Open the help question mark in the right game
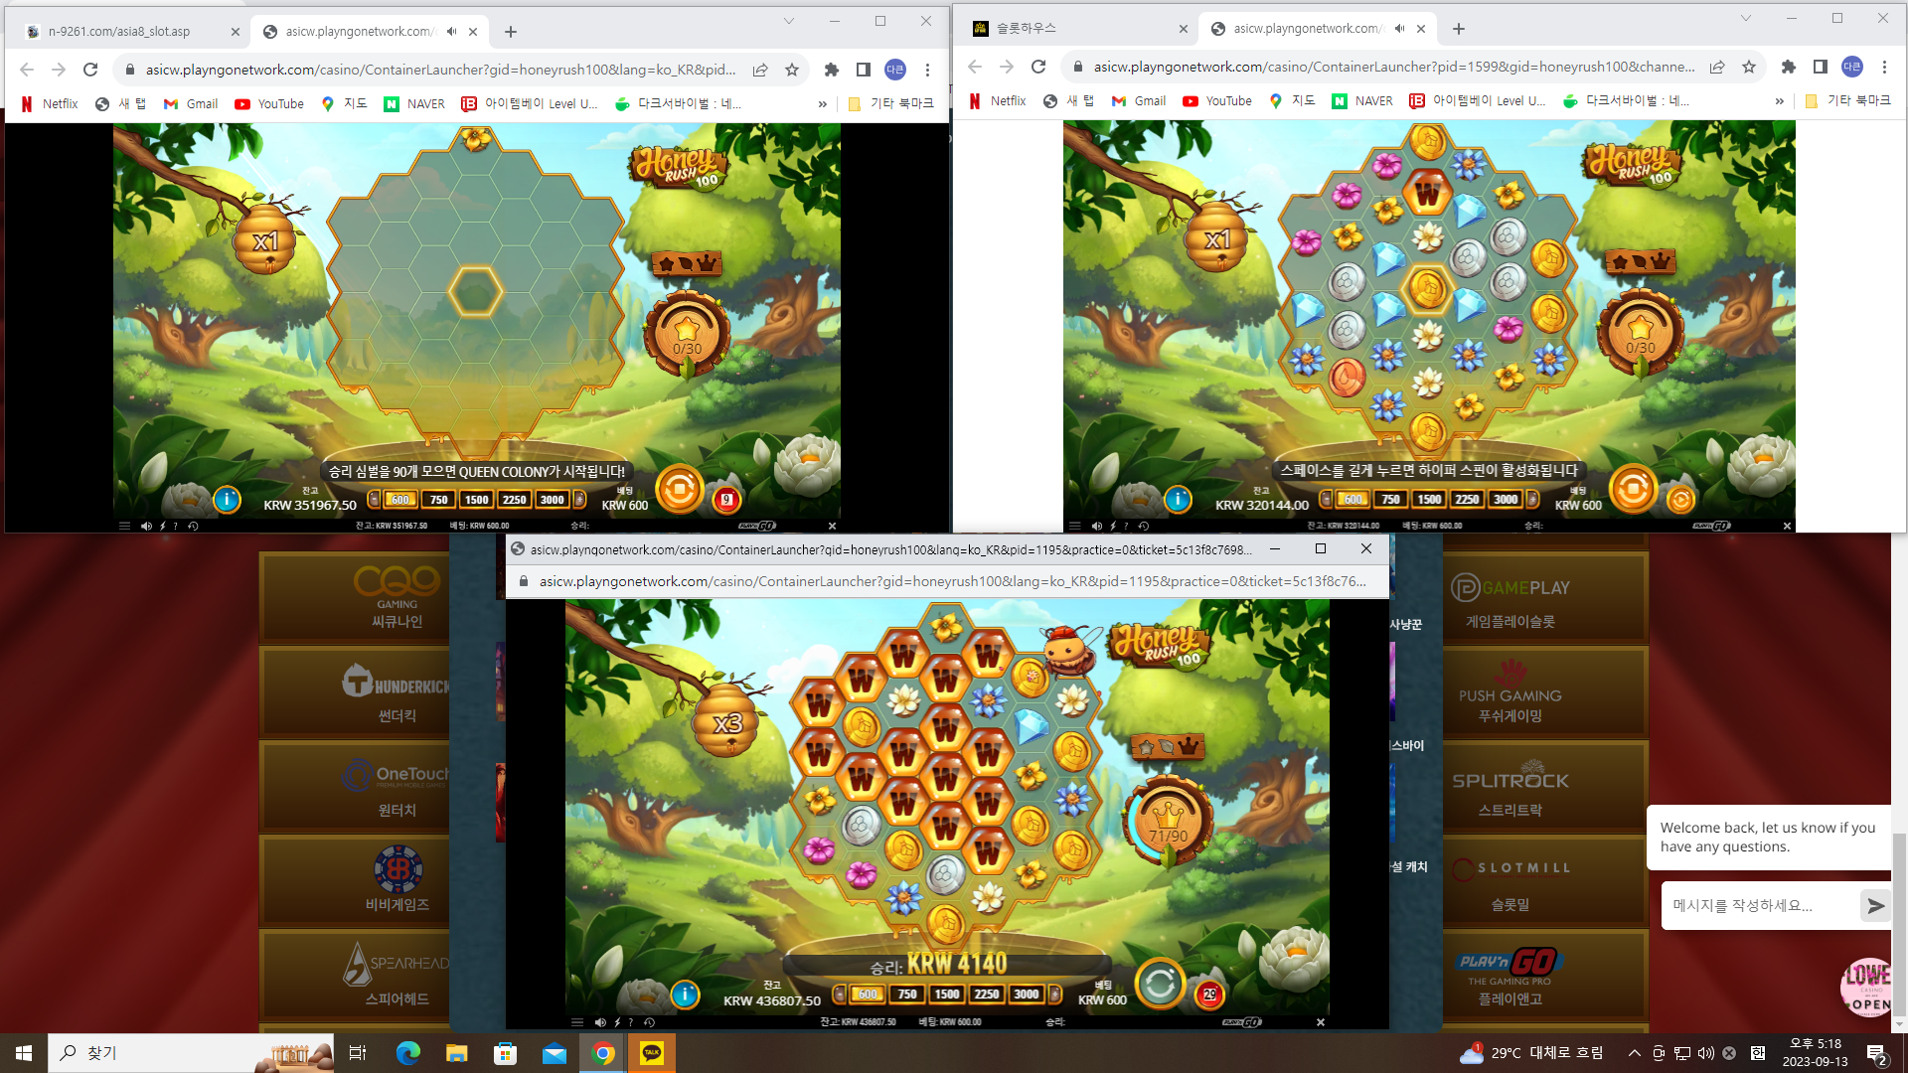This screenshot has width=1908, height=1073. (1126, 526)
